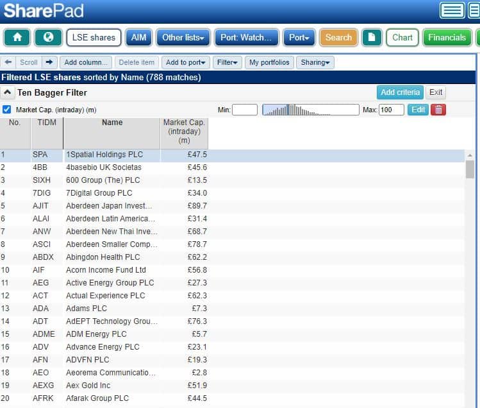
Task: Click the scrollbar up arrow of the table
Action: [470, 155]
